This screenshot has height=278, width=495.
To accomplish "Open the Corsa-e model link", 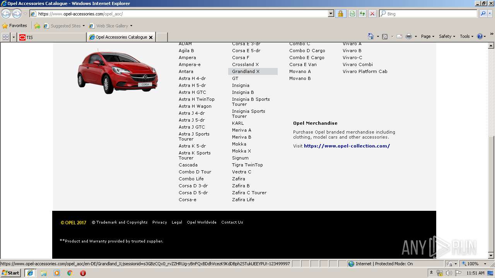I will pyautogui.click(x=187, y=200).
